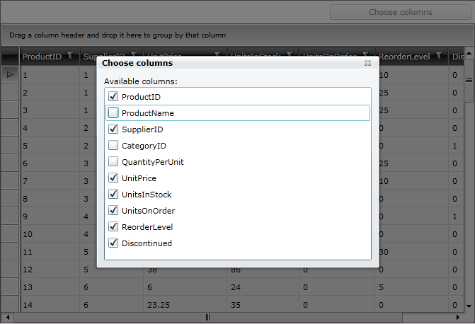
Task: Uncheck the ProductID column checkbox
Action: tap(113, 96)
